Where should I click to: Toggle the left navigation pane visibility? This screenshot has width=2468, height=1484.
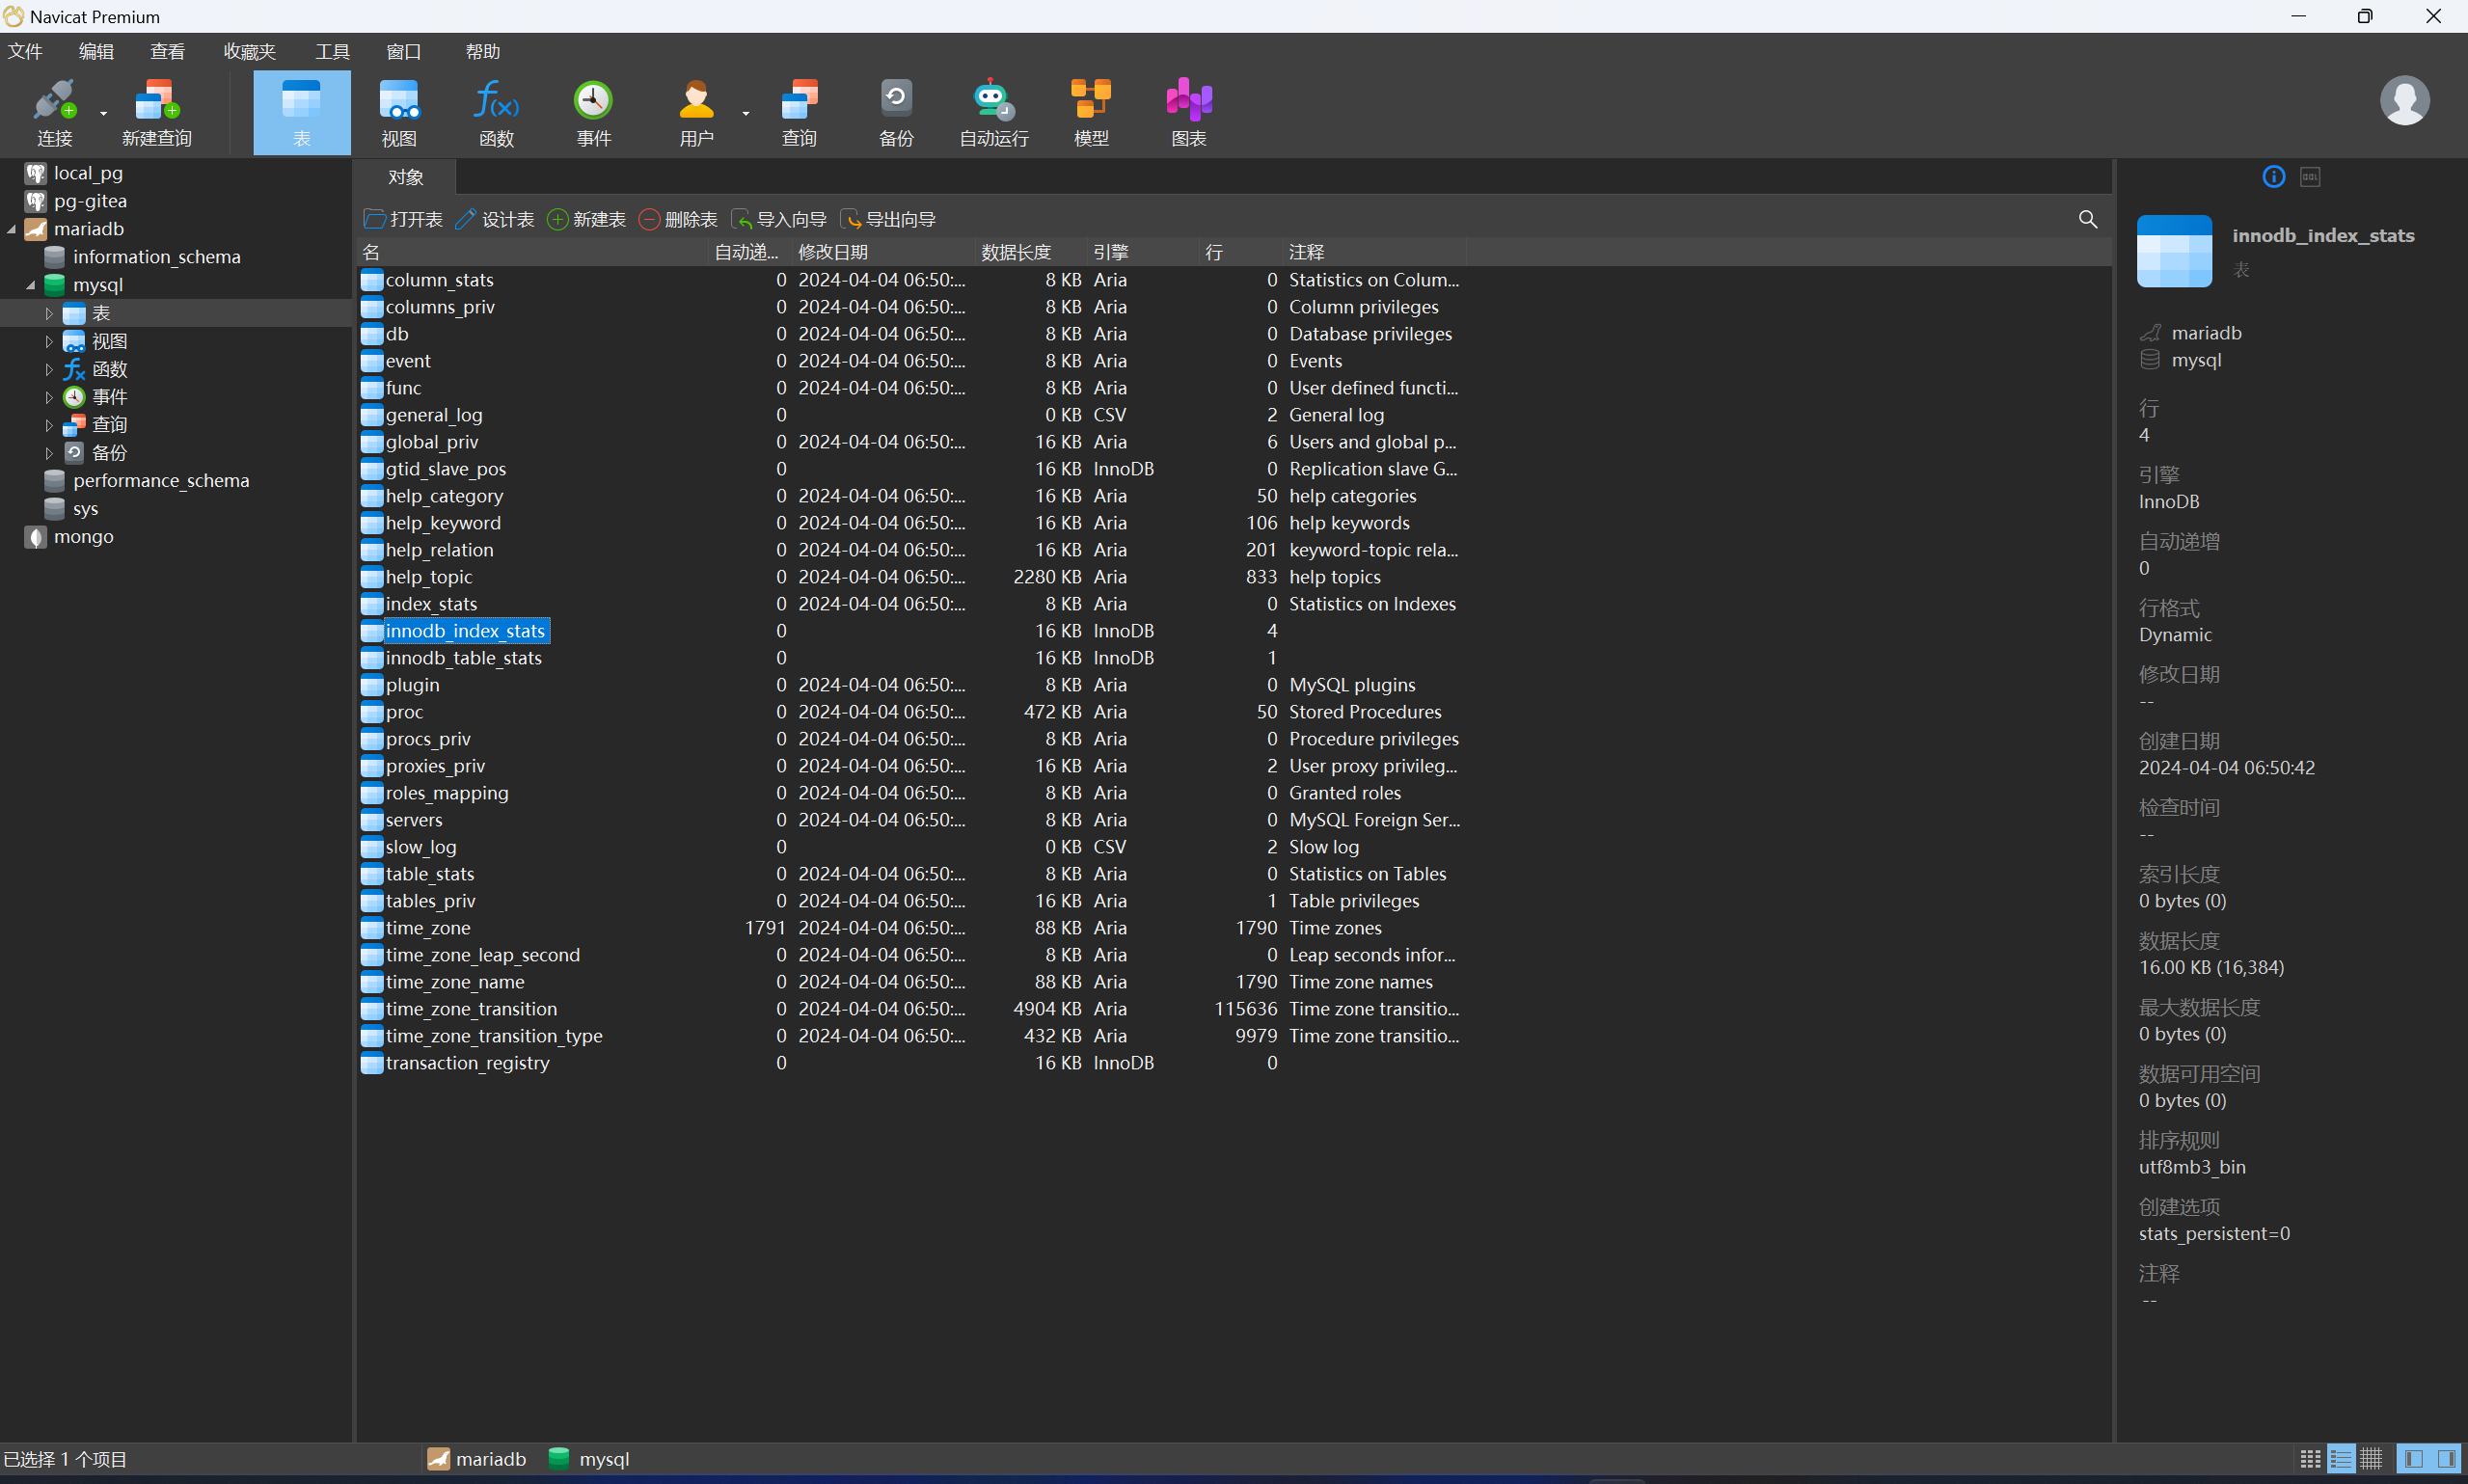(2413, 1459)
